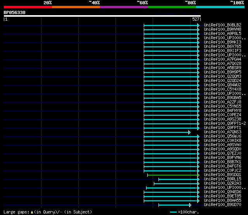
Task: Select the UniRef100_C5Y4X8 label
Action: point(222,89)
